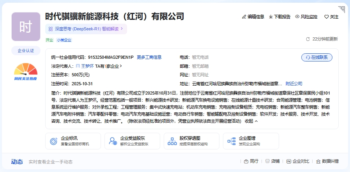Expand TA有1家企业 arrow

click(121, 66)
